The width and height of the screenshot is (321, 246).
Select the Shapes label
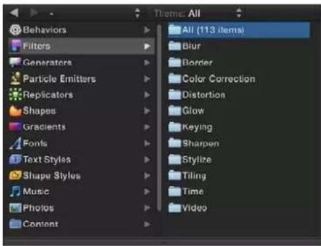[39, 111]
